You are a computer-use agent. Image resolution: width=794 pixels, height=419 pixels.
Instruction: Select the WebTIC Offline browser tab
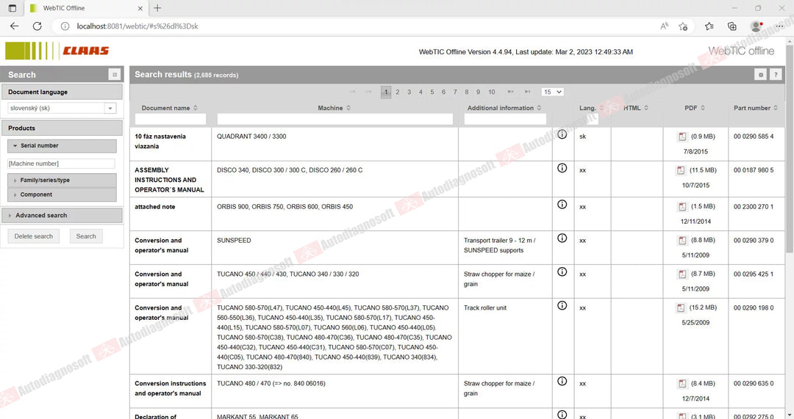point(85,8)
